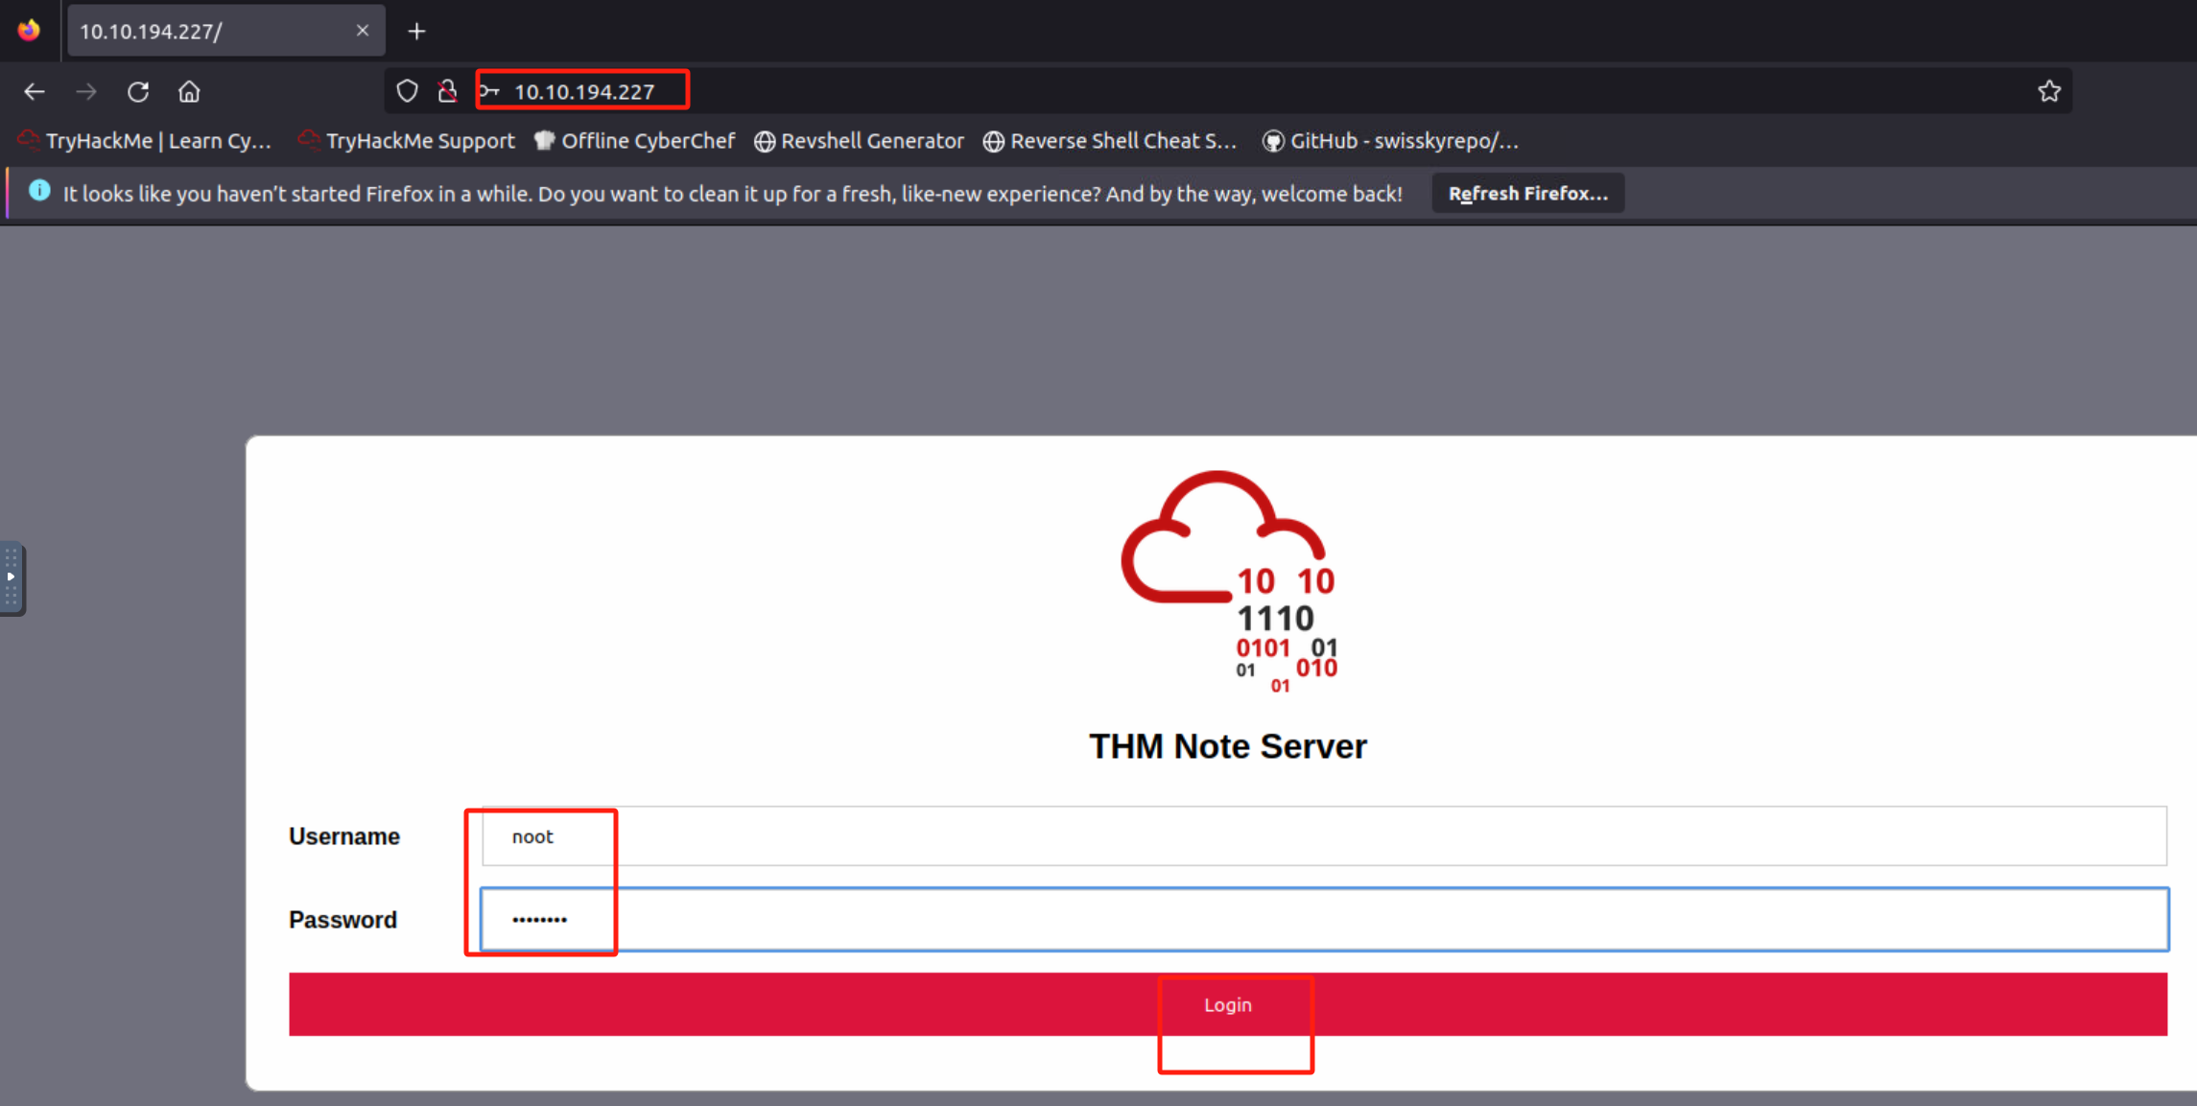Image resolution: width=2197 pixels, height=1106 pixels.
Task: Reload the page with refresh icon
Action: [138, 91]
